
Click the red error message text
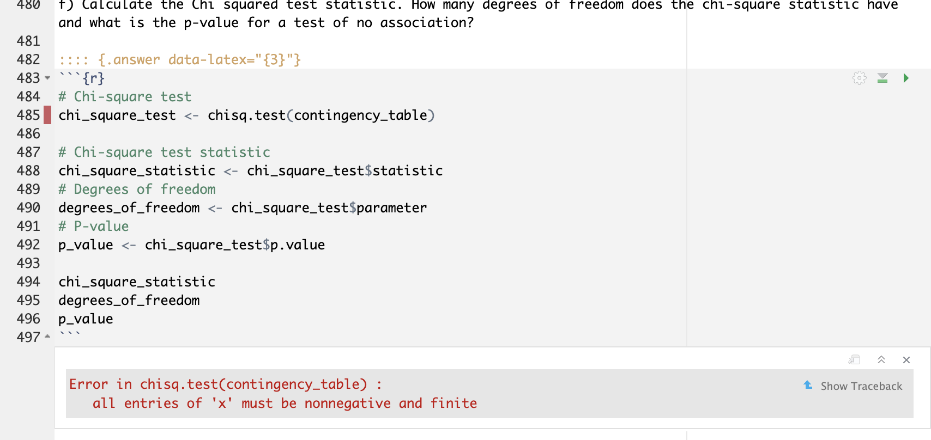[x=273, y=393]
